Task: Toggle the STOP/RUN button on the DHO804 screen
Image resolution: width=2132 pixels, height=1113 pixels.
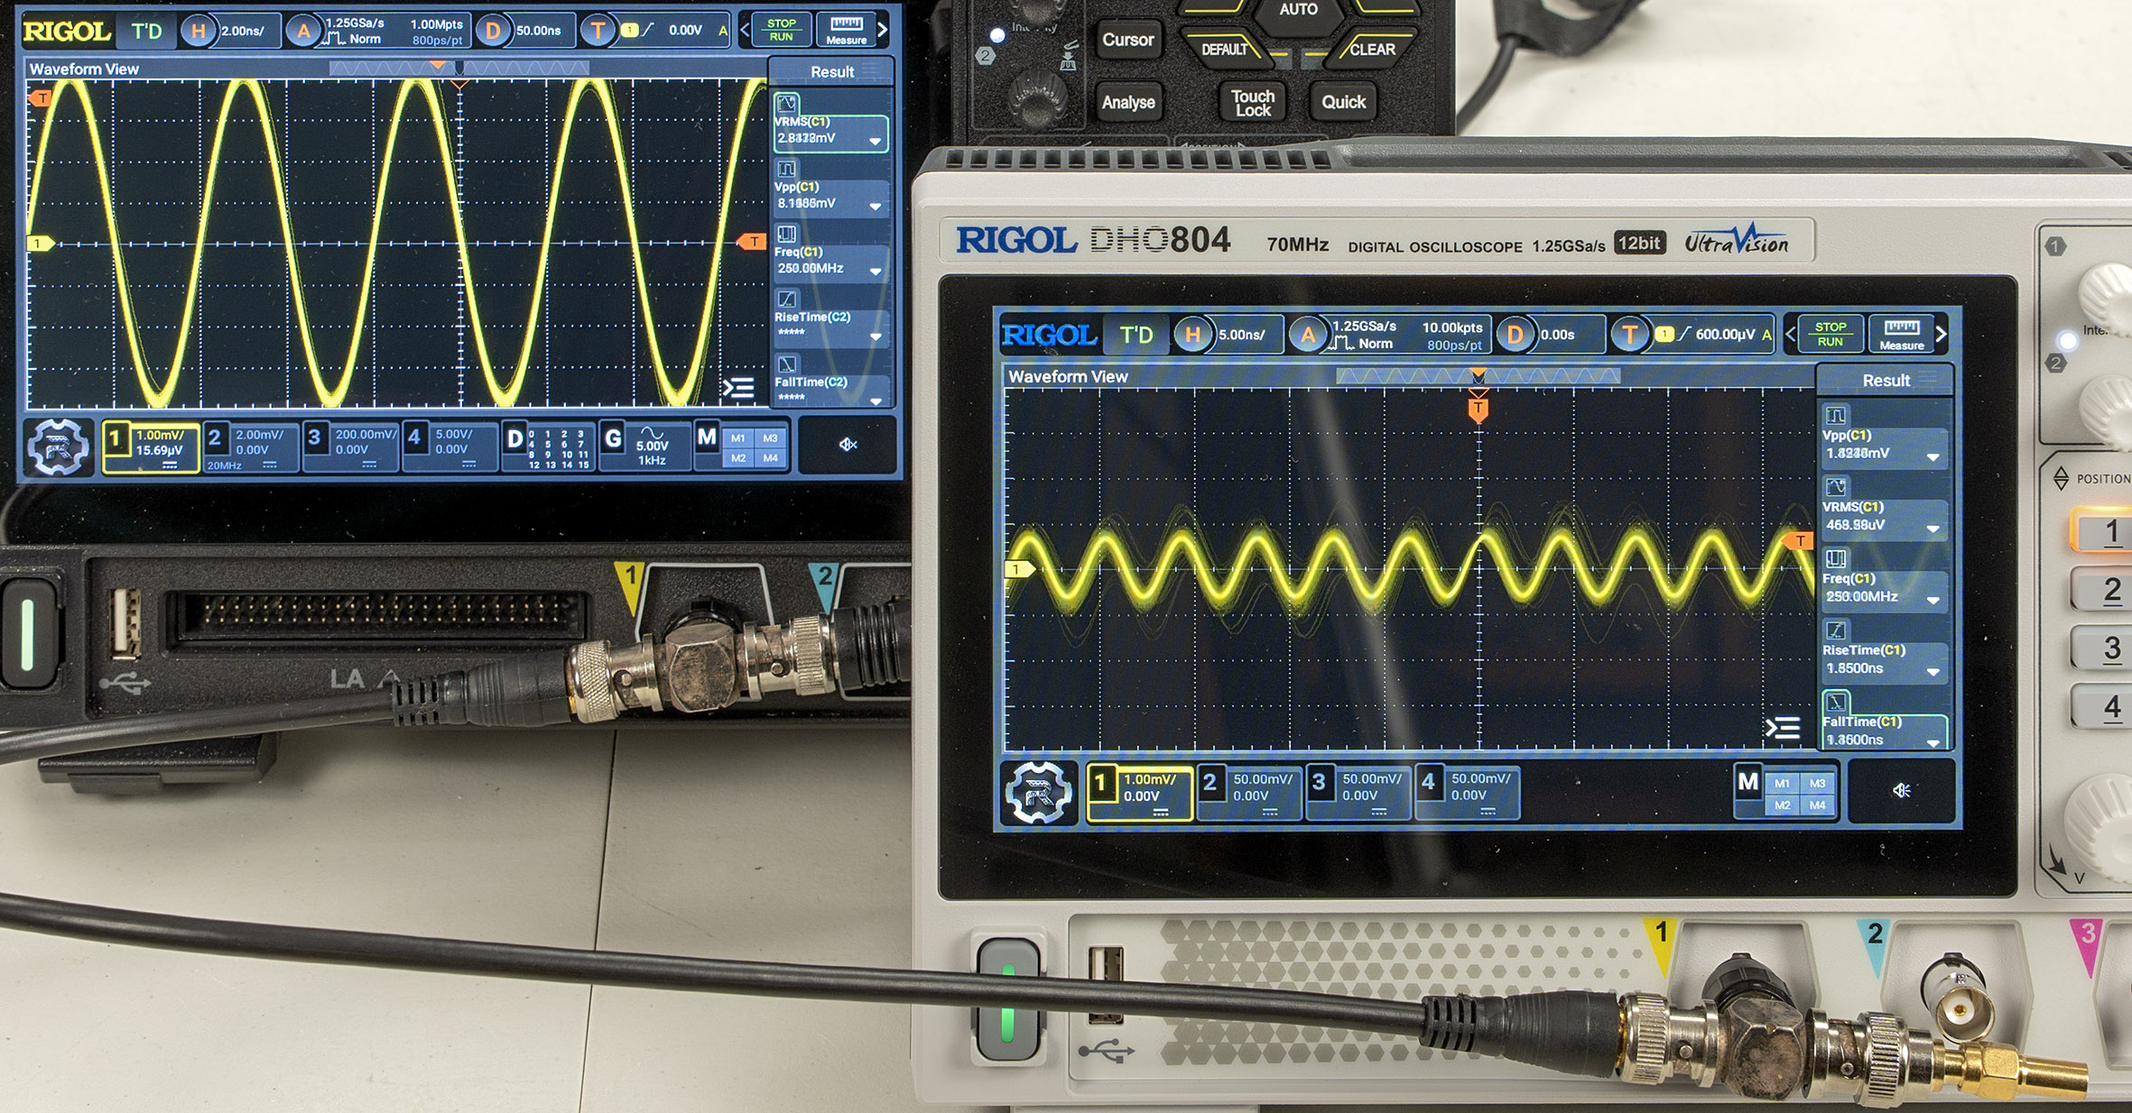Action: (1830, 334)
